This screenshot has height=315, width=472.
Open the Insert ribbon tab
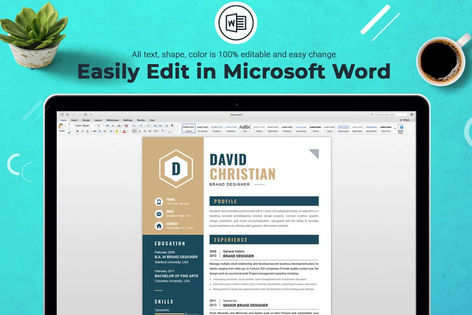[x=74, y=120]
